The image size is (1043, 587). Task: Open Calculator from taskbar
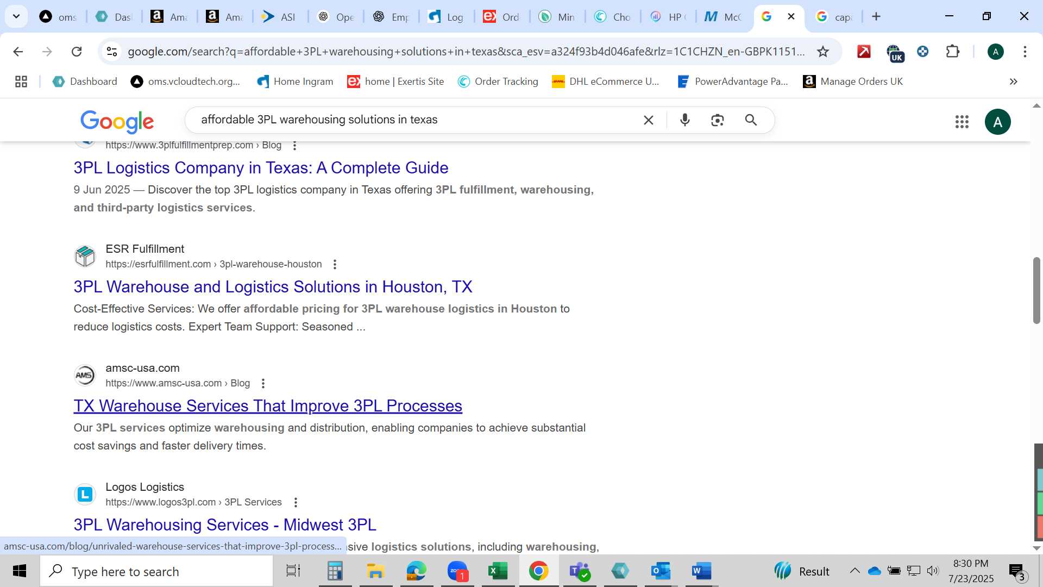pyautogui.click(x=335, y=571)
